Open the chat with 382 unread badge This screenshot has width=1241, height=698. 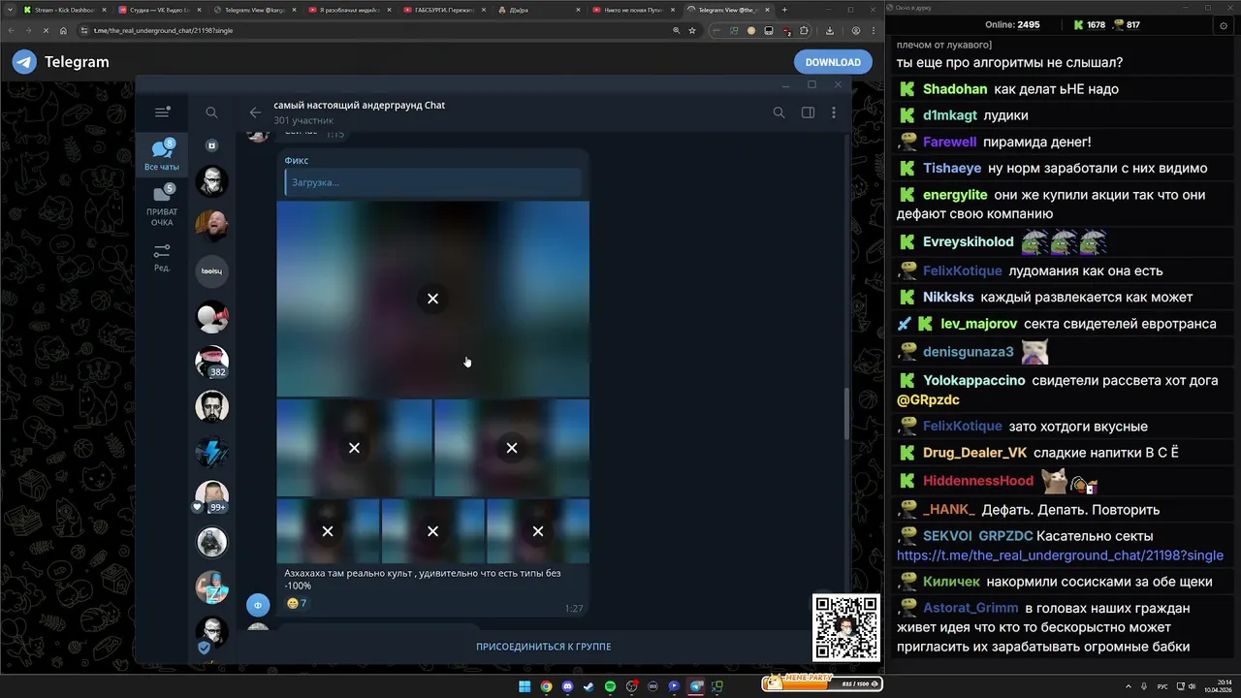coord(211,362)
